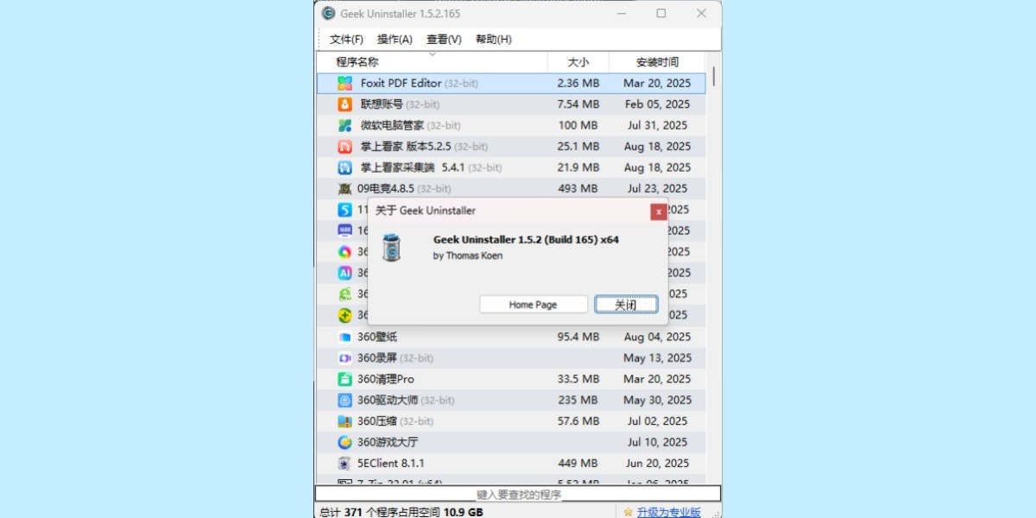
Task: Click the Jun 20, 2025 install date
Action: [657, 464]
